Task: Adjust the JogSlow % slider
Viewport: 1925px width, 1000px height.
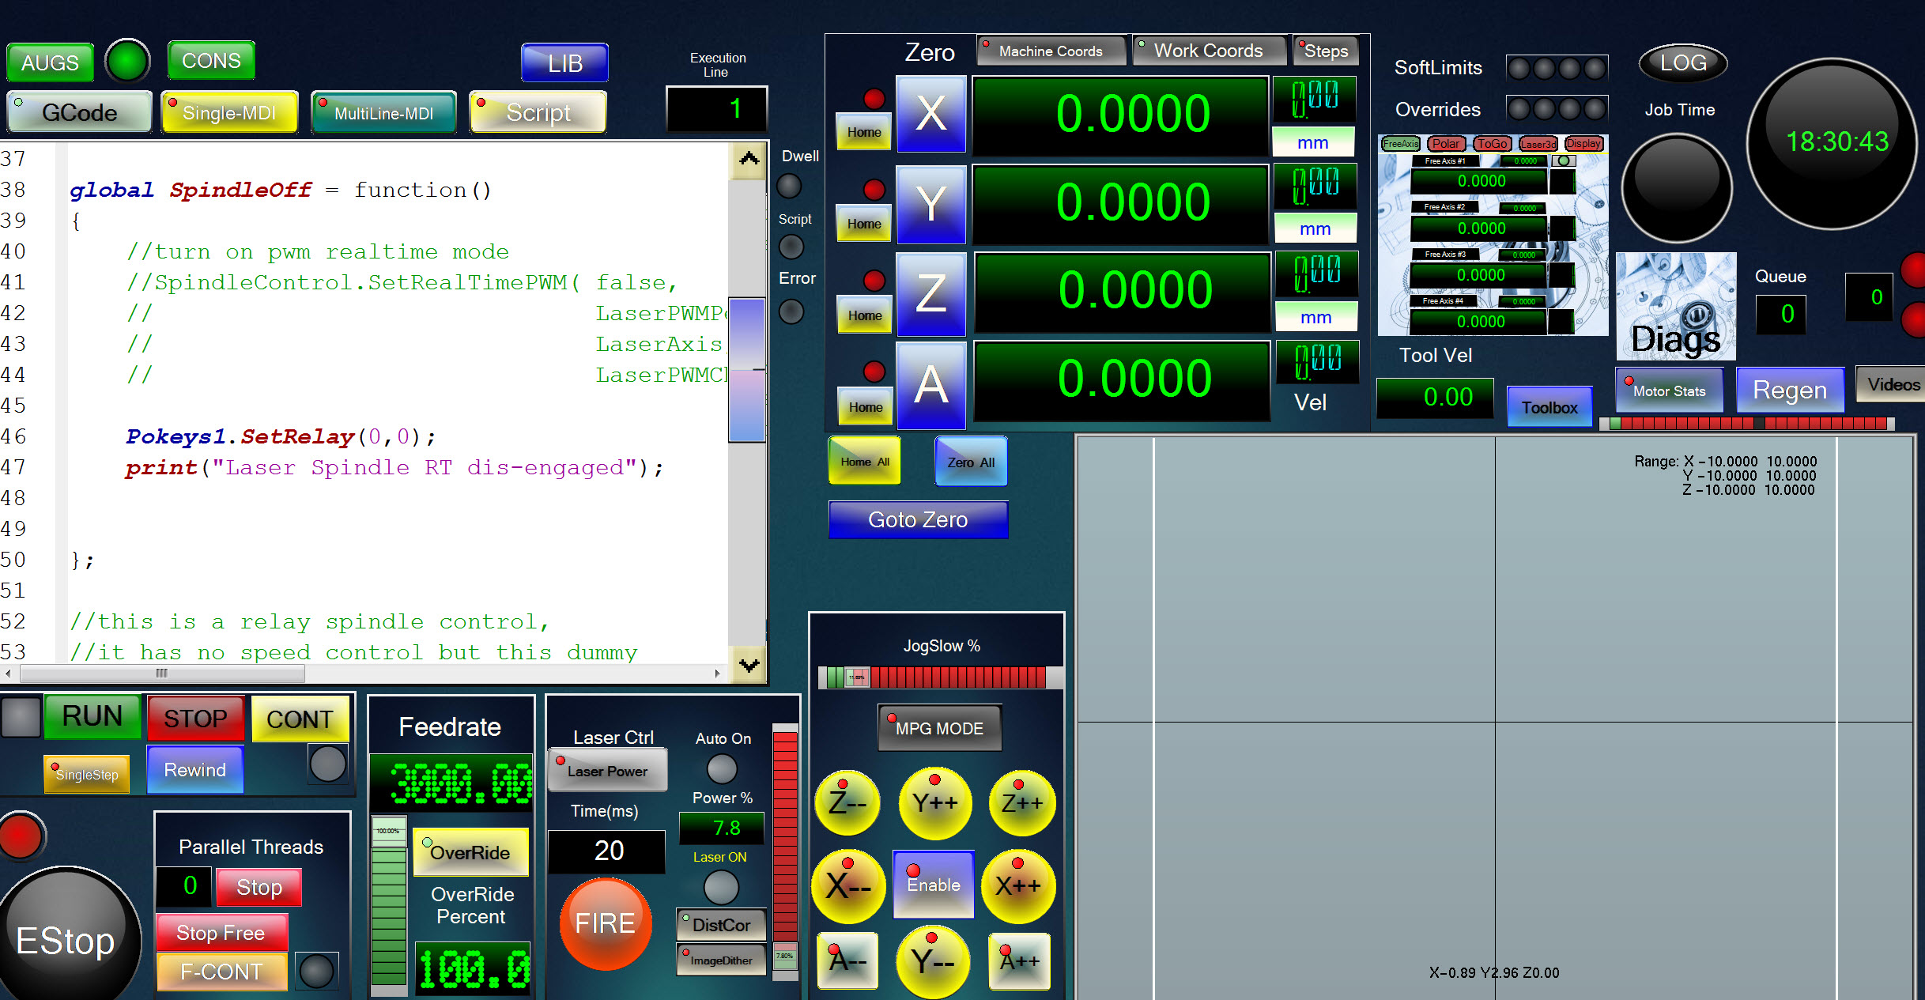Action: pyautogui.click(x=858, y=677)
